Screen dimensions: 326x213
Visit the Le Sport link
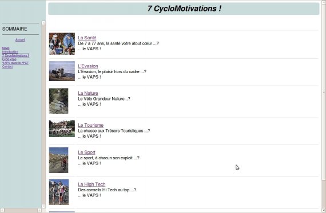coord(86,152)
